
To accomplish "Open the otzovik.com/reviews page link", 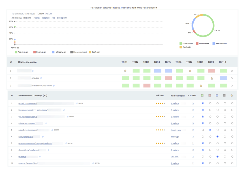I will (28, 103).
